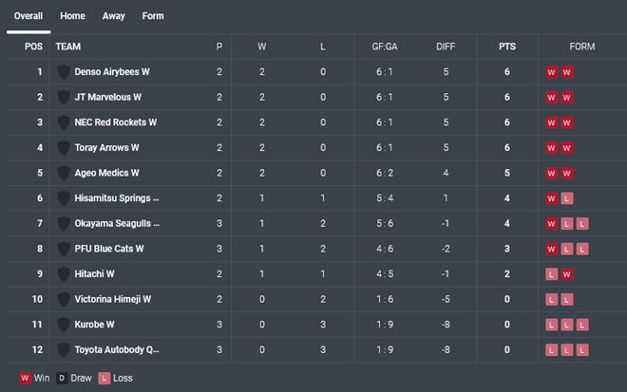Click the DIFF column header
Screen dimensions: 627x392
(x=446, y=47)
